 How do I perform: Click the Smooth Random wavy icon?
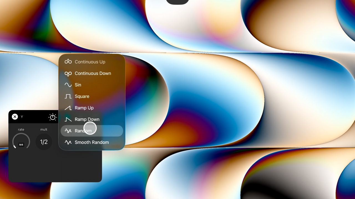pos(68,142)
